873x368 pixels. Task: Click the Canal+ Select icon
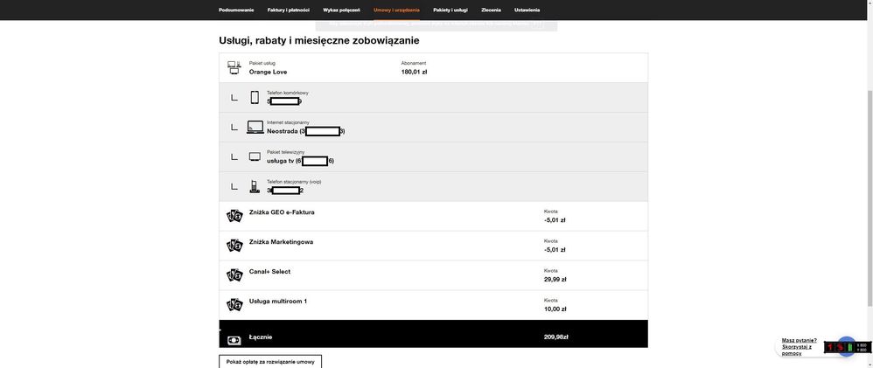point(234,275)
